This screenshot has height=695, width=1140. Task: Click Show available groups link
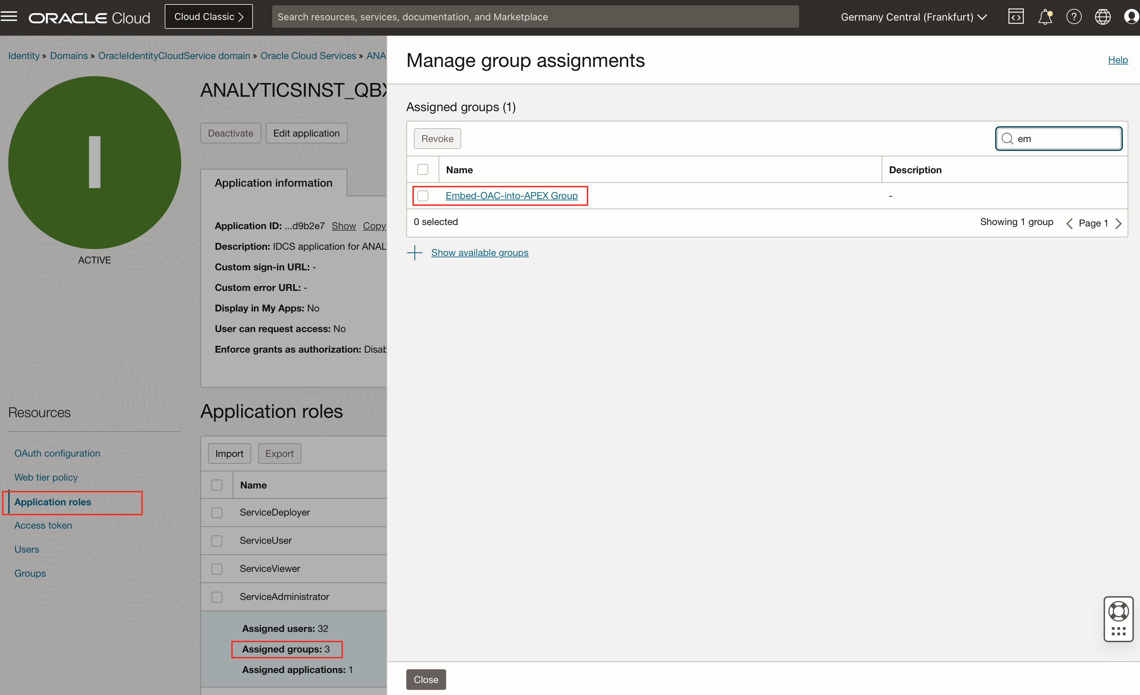coord(479,252)
